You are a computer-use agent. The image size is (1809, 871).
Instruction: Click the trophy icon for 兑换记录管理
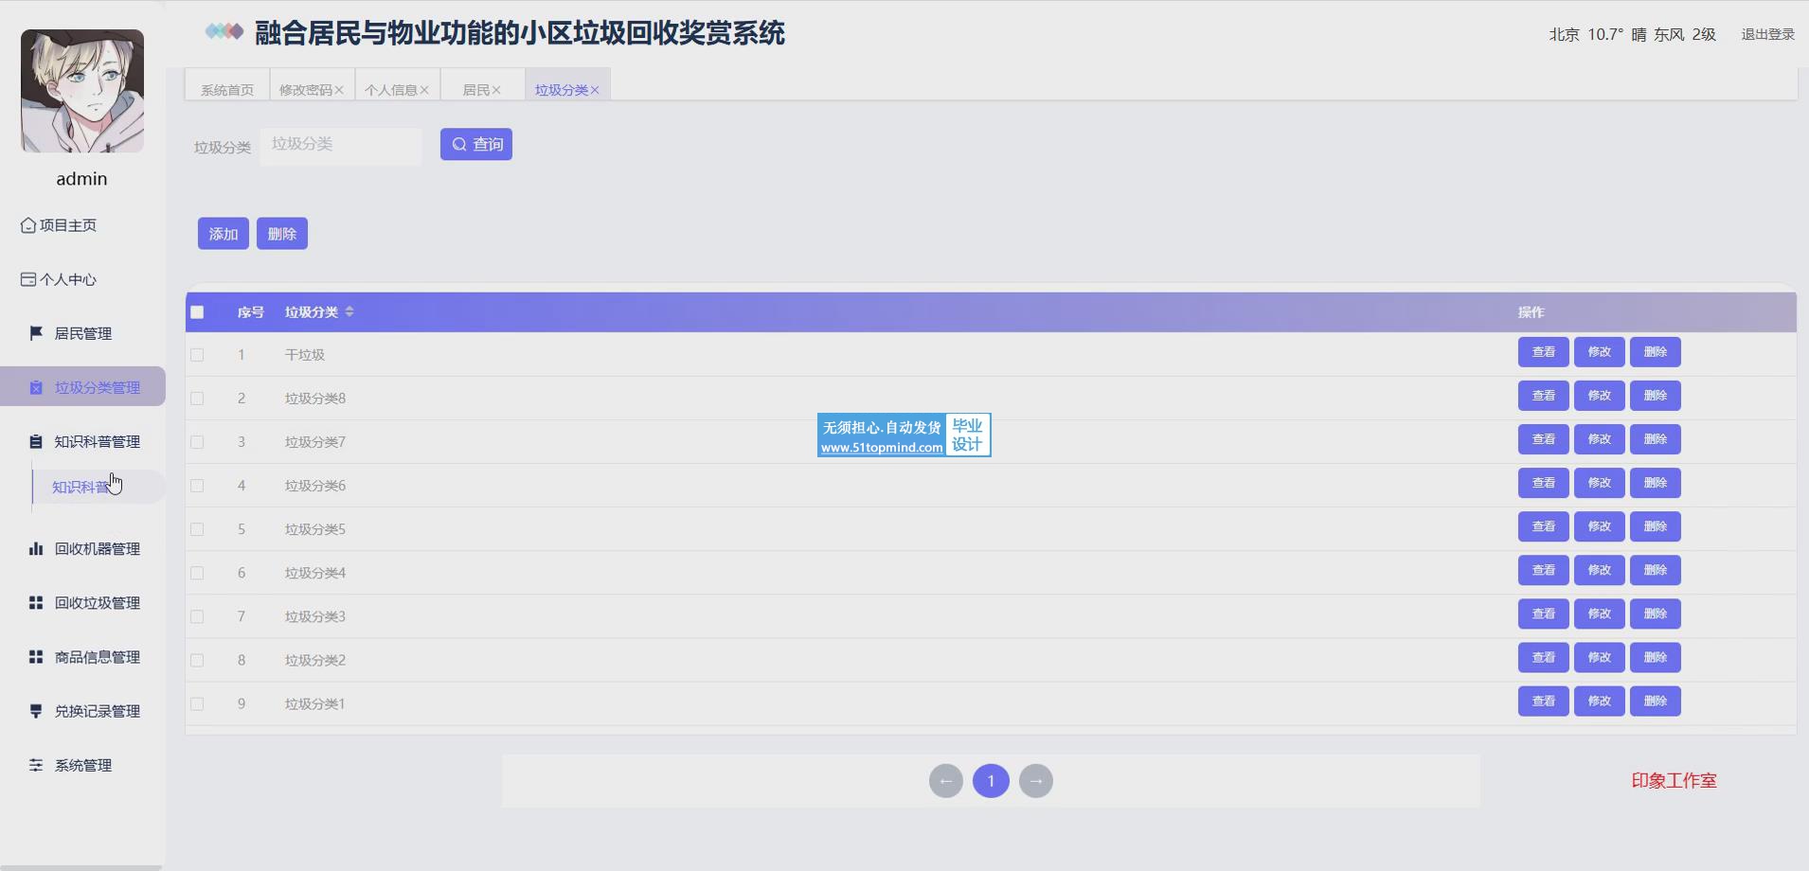coord(36,711)
